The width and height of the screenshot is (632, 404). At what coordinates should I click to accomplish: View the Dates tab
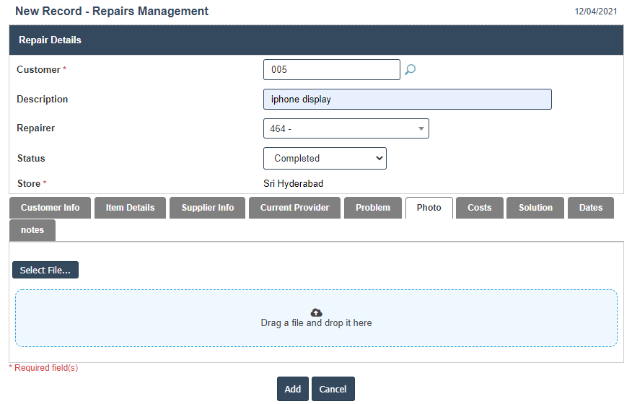click(590, 208)
